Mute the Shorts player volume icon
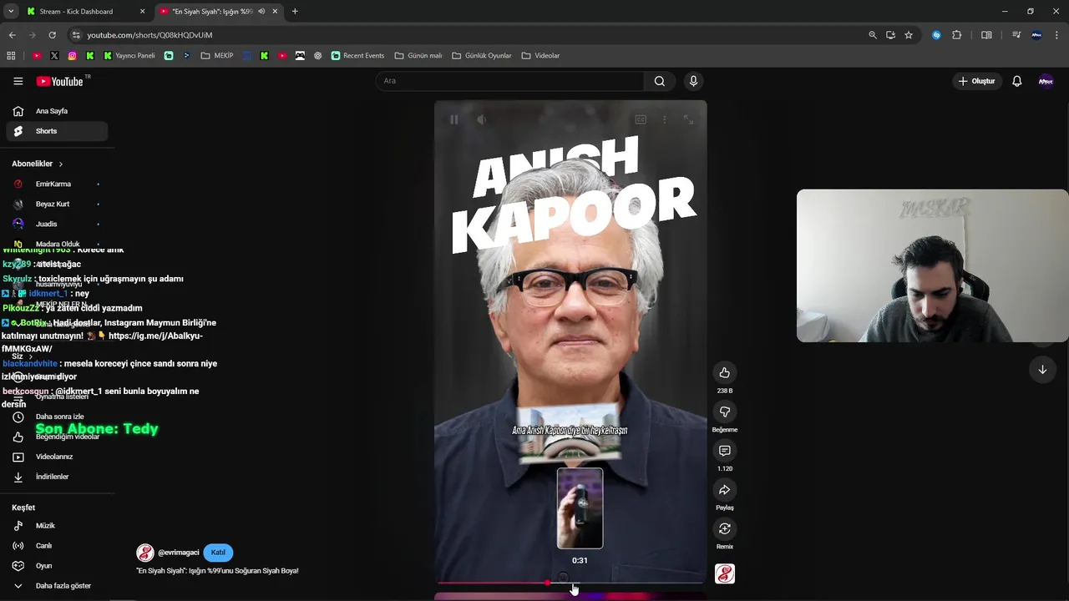The image size is (1069, 601). (x=481, y=119)
